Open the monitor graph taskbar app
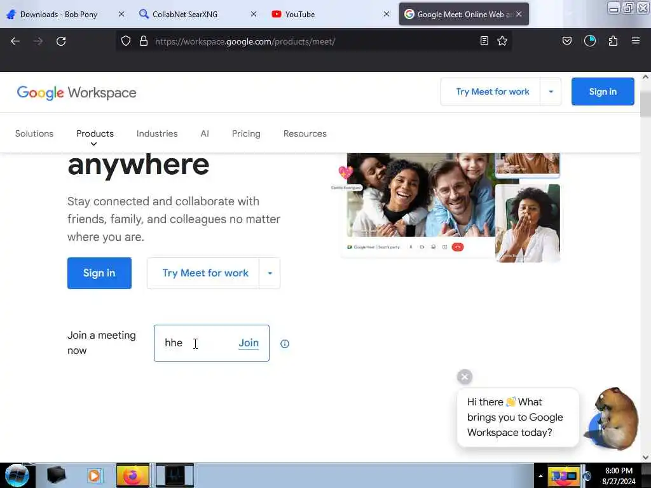This screenshot has width=651, height=488. click(175, 475)
